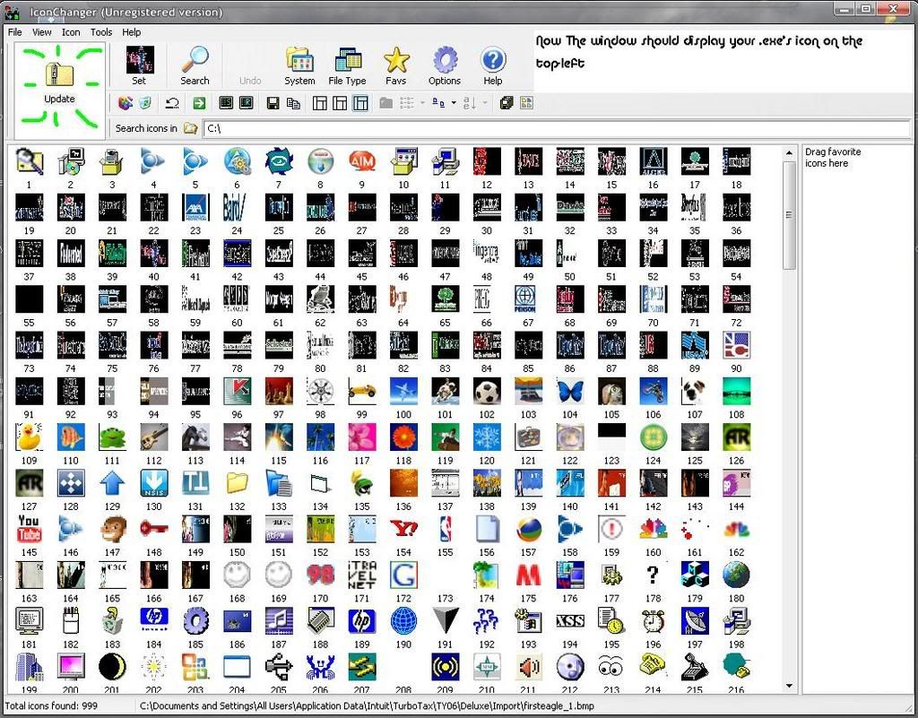The height and width of the screenshot is (718, 918).
Task: Select the YouTube icon numbered 145
Action: coord(29,529)
